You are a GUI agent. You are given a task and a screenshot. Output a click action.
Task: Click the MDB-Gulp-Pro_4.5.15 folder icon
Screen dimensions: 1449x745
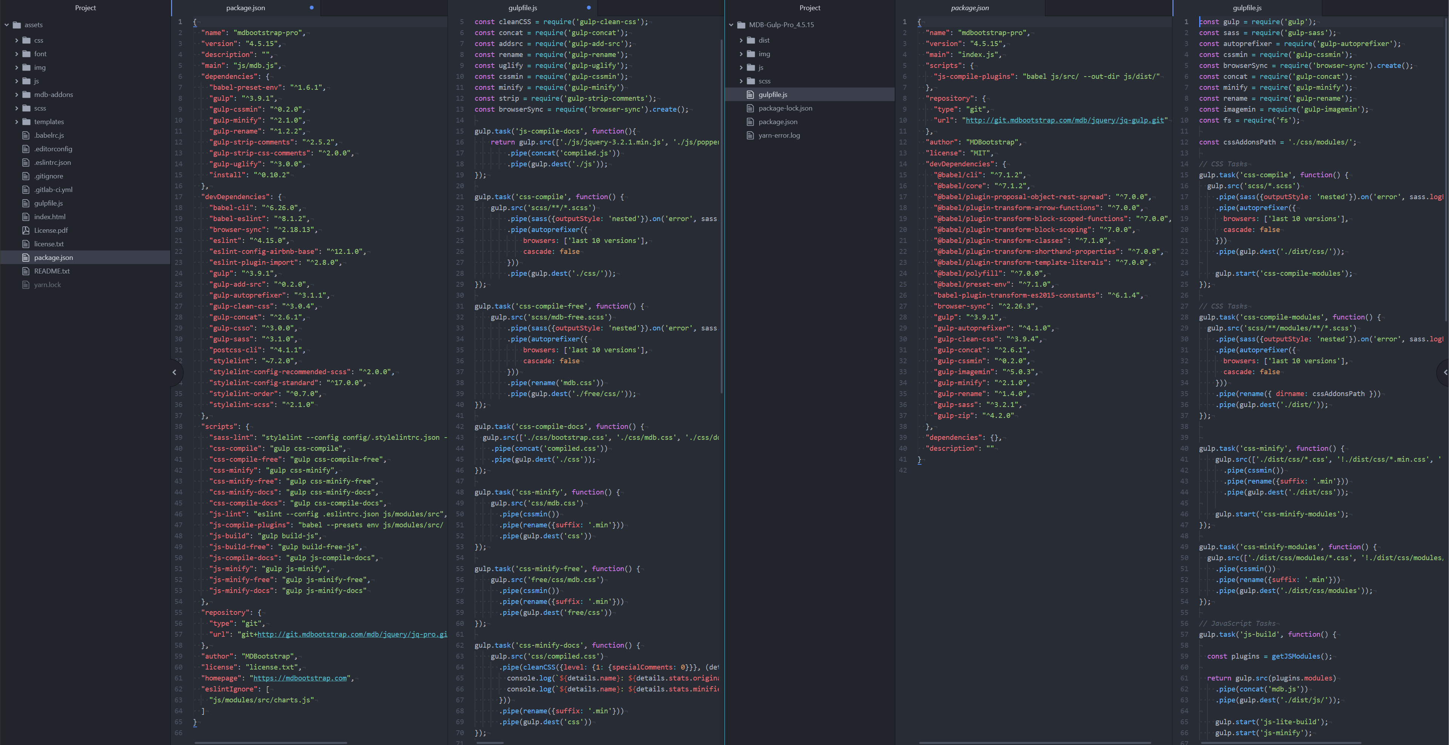coord(741,25)
